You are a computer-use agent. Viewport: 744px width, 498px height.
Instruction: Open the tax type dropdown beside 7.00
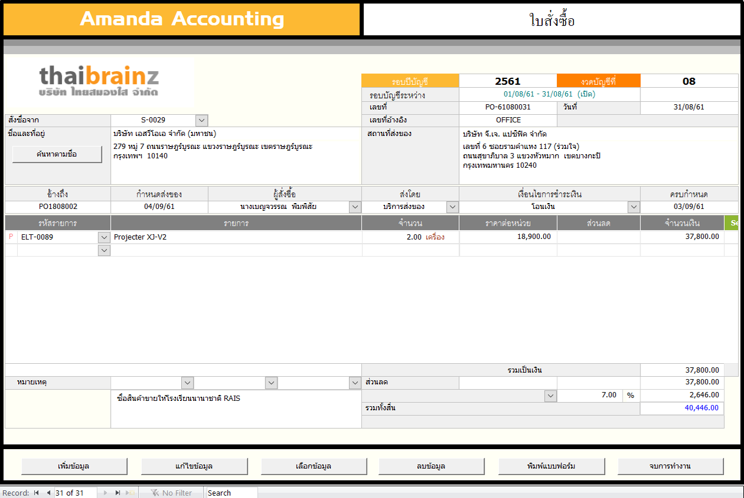550,396
